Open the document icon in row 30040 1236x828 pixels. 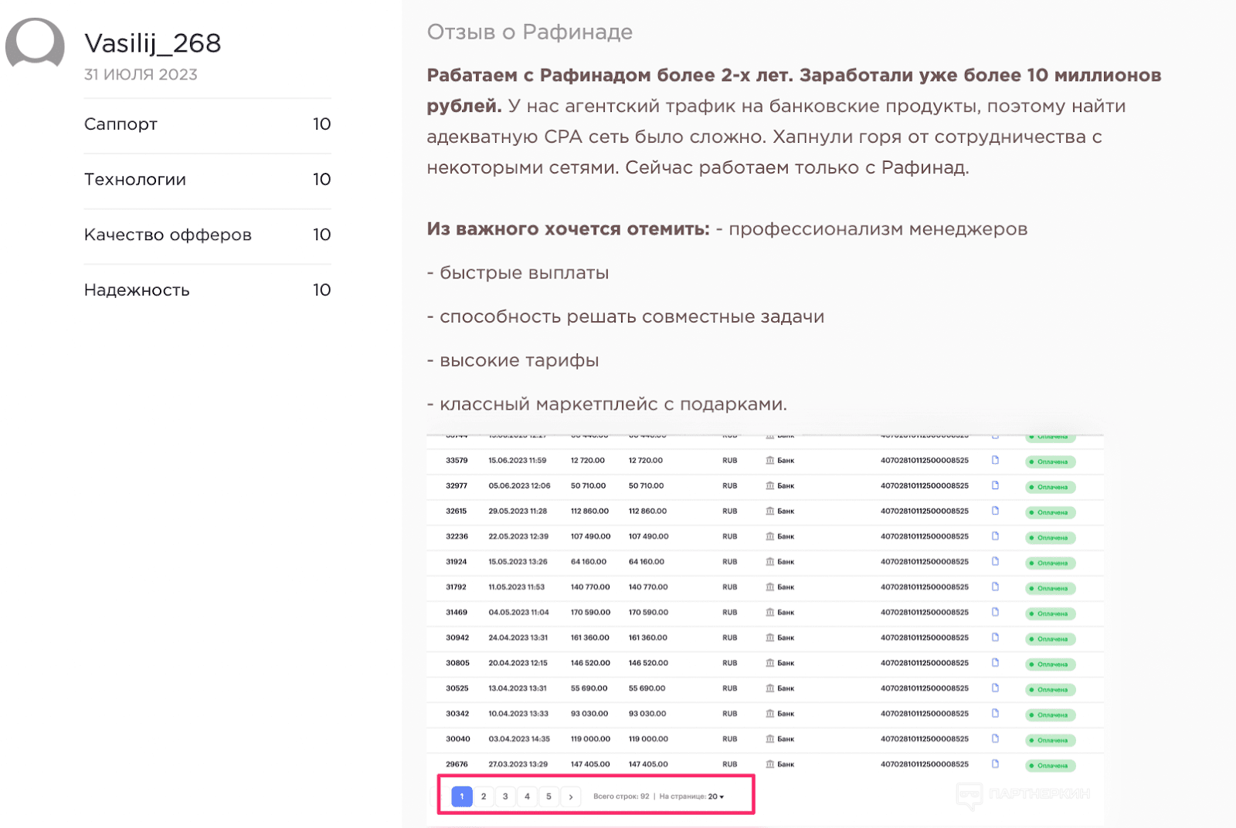995,738
